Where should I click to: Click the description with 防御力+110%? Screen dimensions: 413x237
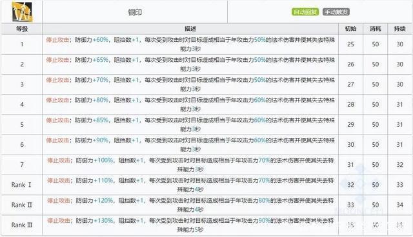coord(190,185)
